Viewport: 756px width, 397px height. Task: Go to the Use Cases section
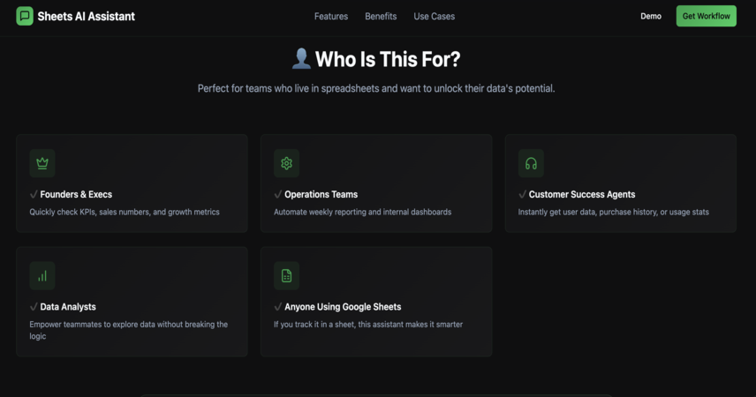pos(434,17)
